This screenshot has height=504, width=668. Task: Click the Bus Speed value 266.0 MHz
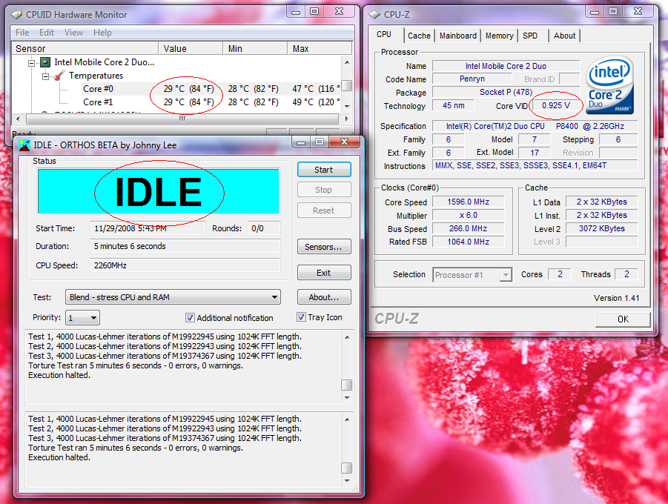(469, 228)
